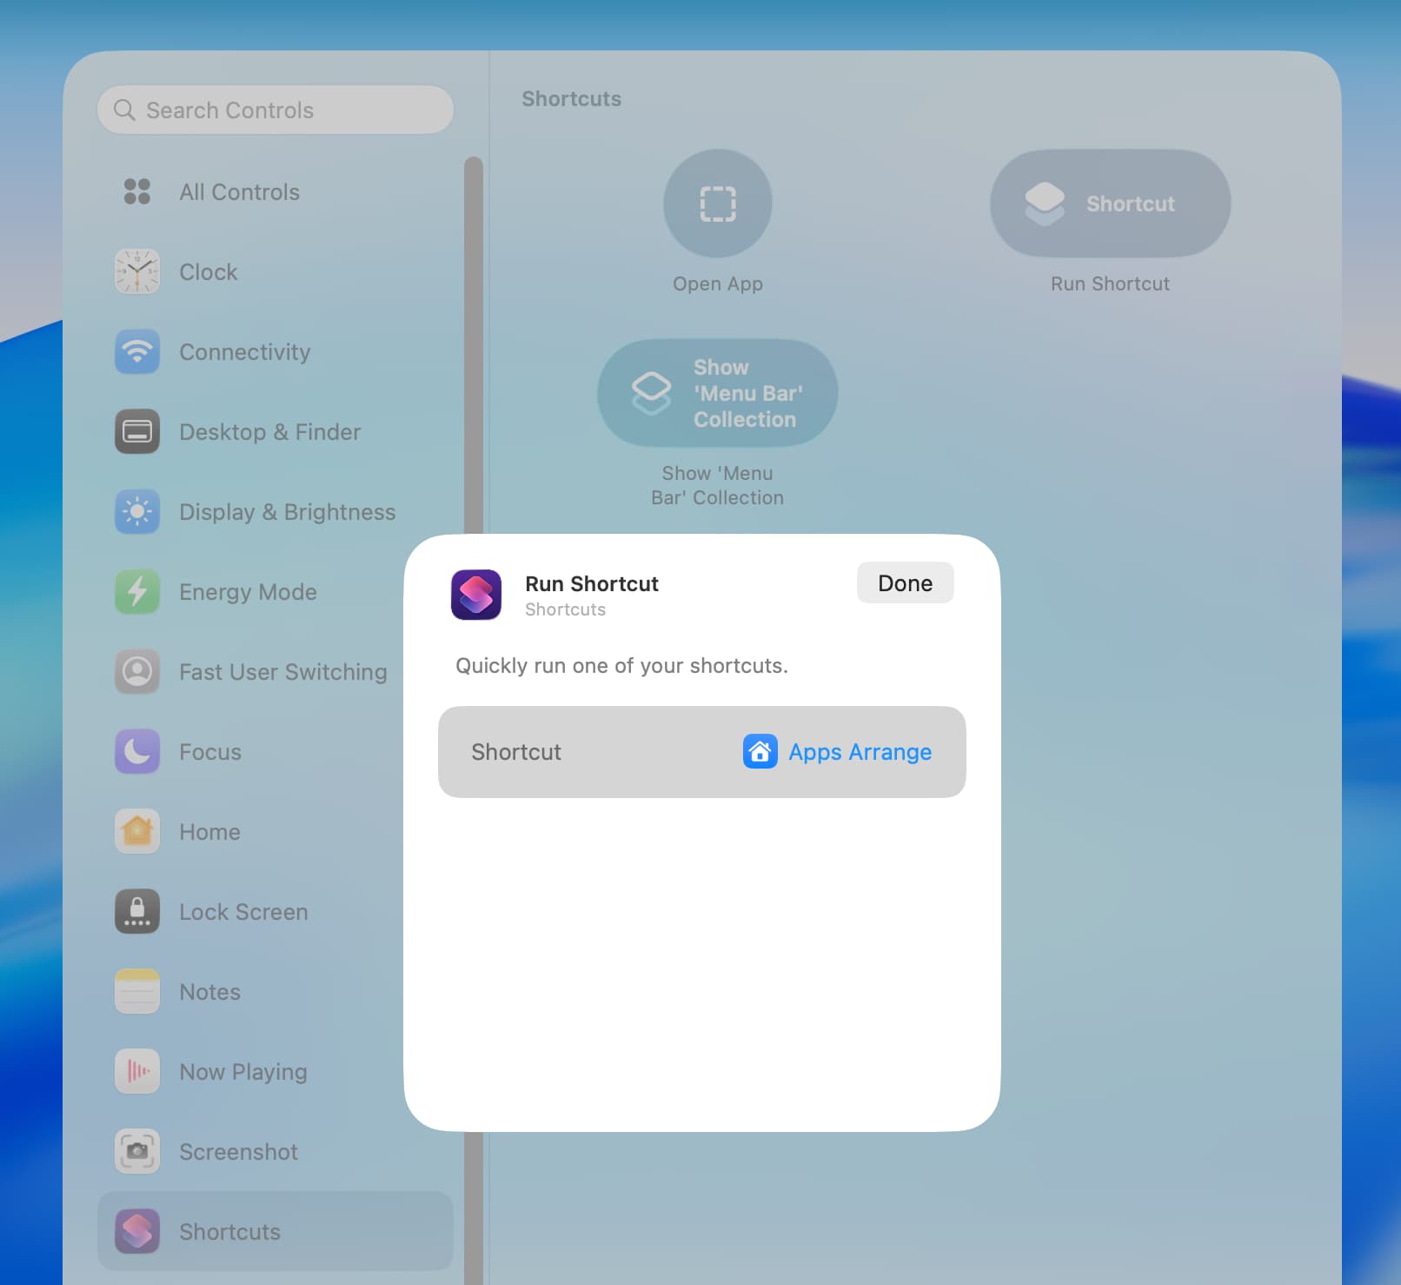Click the Notes icon in sidebar
1401x1285 pixels.
[137, 991]
